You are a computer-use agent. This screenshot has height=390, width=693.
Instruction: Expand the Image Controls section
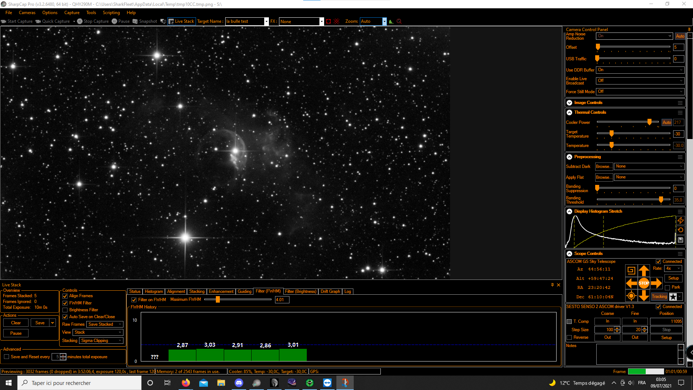click(x=569, y=103)
